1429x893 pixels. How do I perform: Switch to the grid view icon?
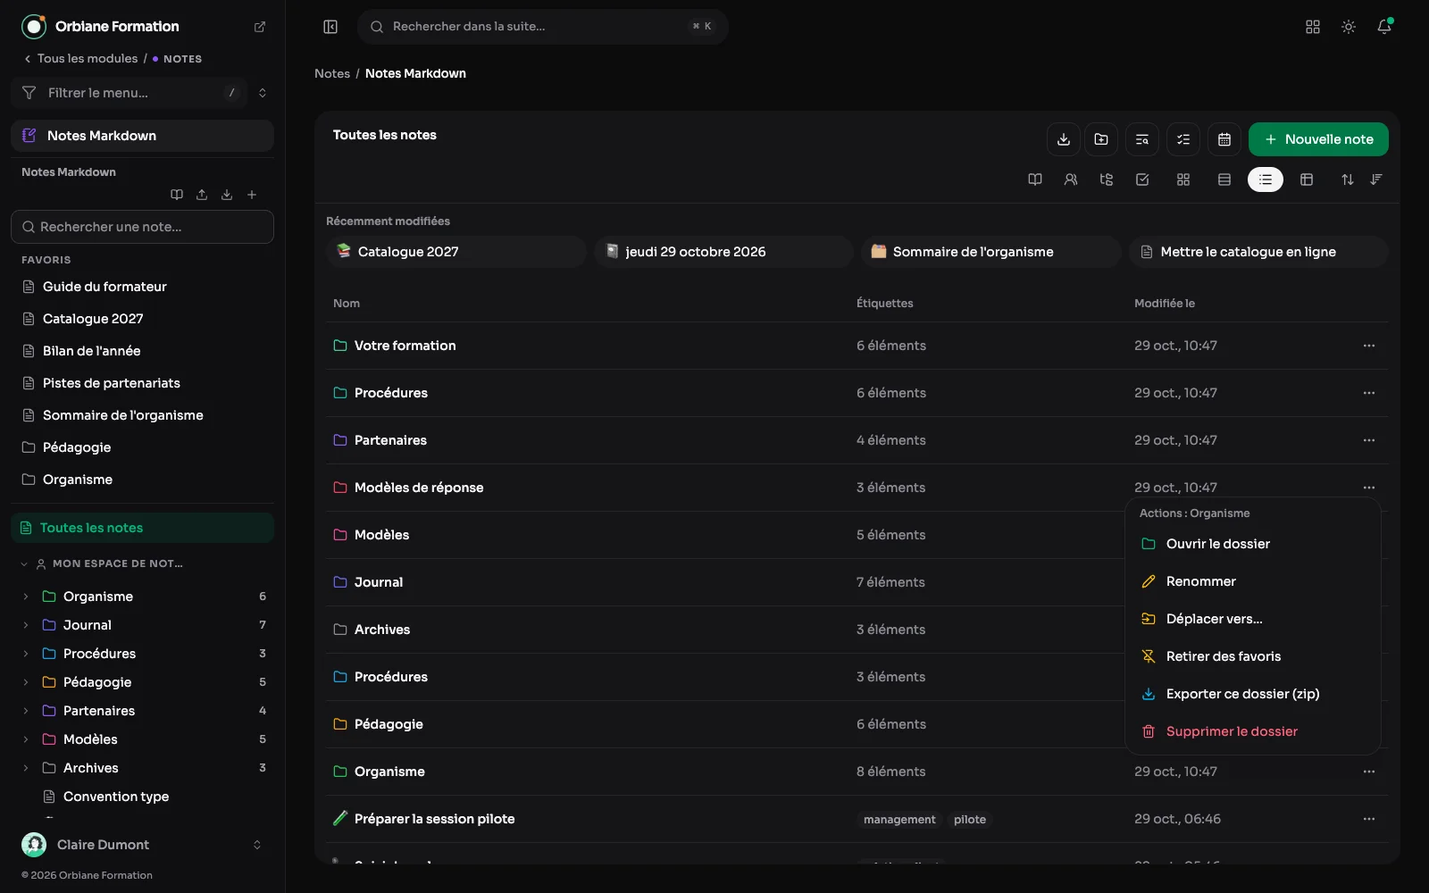[x=1183, y=179]
